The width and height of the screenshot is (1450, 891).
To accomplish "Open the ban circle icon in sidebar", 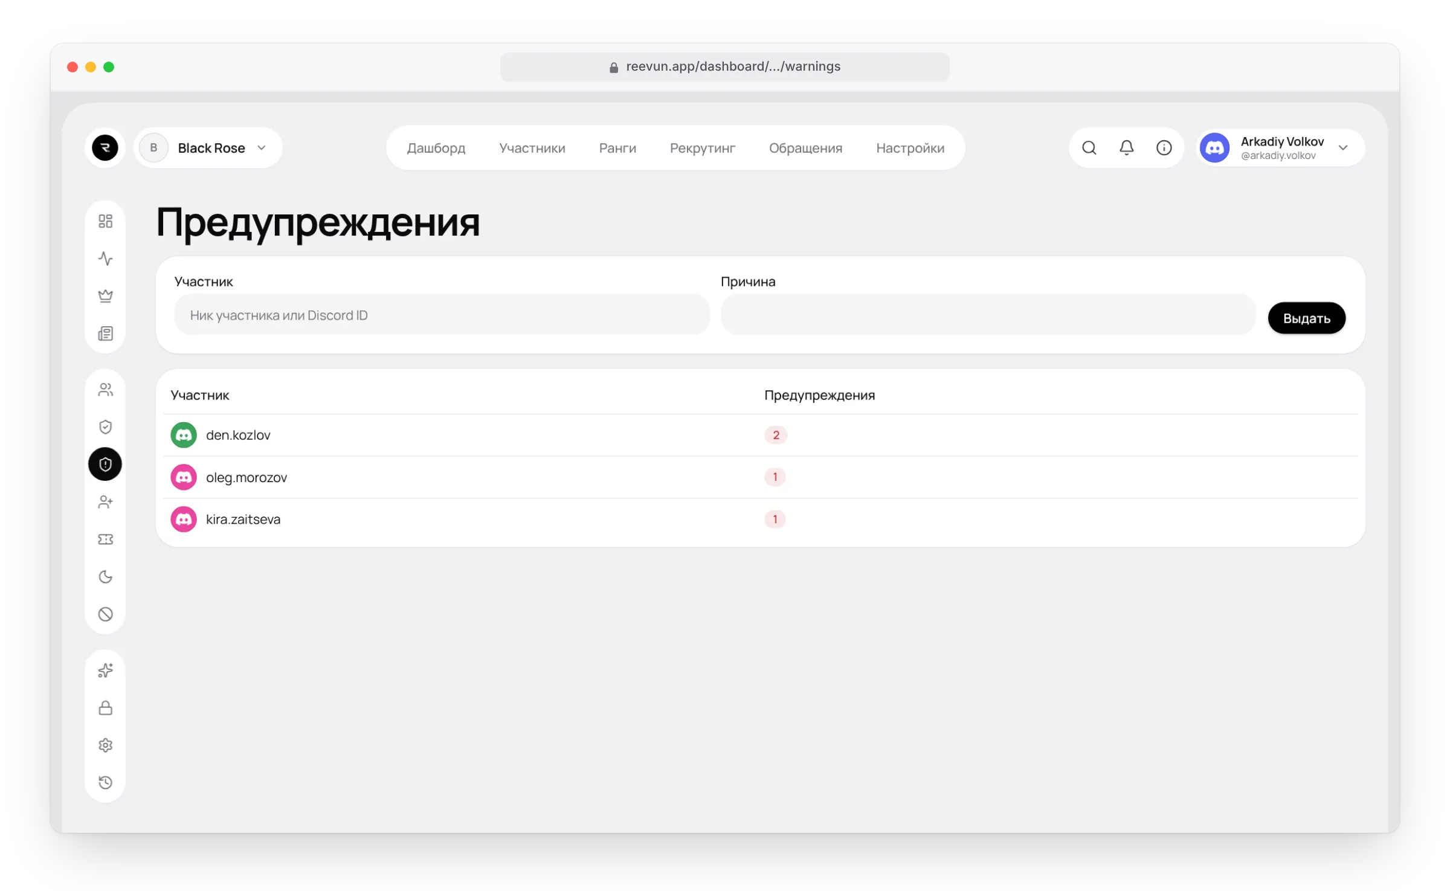I will (105, 614).
